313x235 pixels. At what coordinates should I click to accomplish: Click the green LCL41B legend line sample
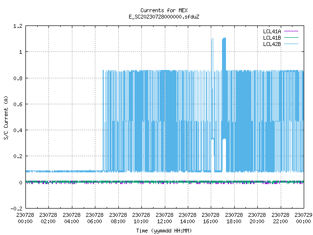[291, 38]
